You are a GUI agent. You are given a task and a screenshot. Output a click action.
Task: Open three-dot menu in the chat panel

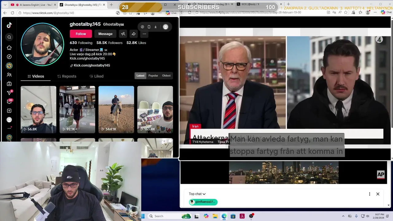[x=370, y=194]
